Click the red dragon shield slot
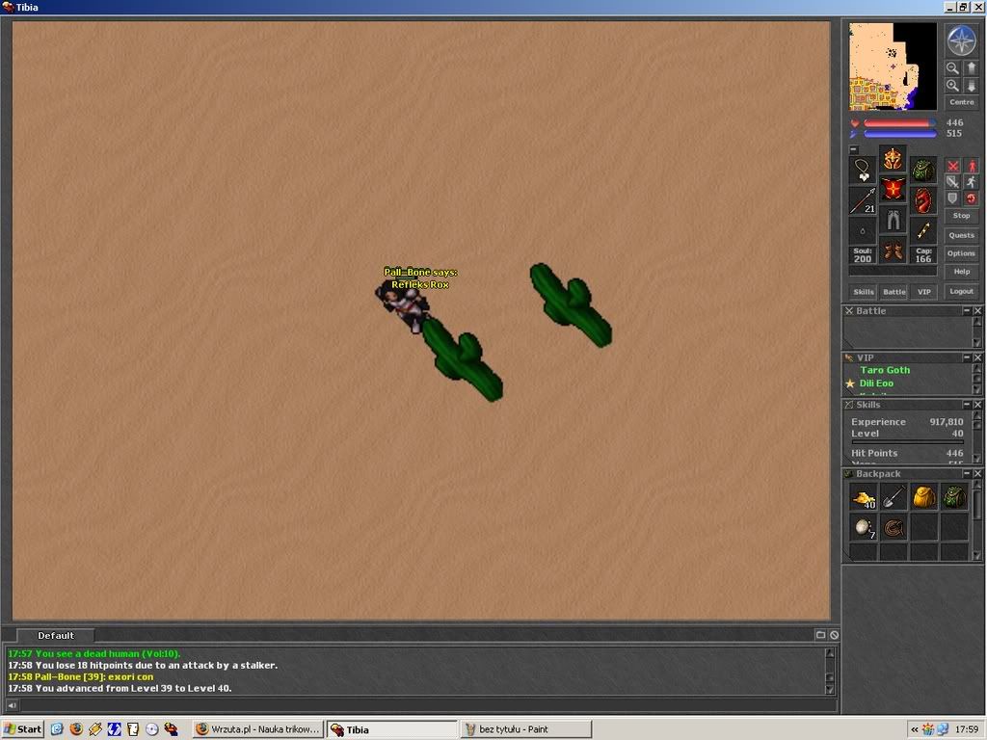 coord(922,200)
